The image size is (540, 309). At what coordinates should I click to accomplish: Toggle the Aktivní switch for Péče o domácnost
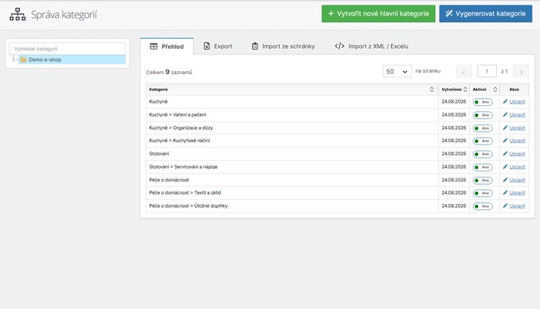(482, 180)
